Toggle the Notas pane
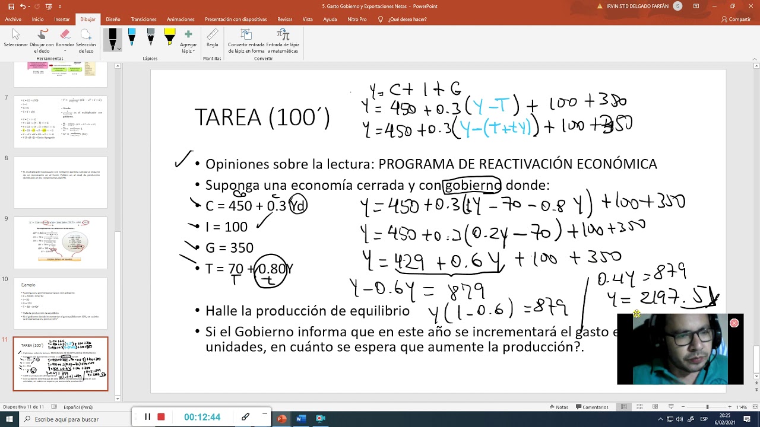Screen dimensions: 760x427 [559, 407]
